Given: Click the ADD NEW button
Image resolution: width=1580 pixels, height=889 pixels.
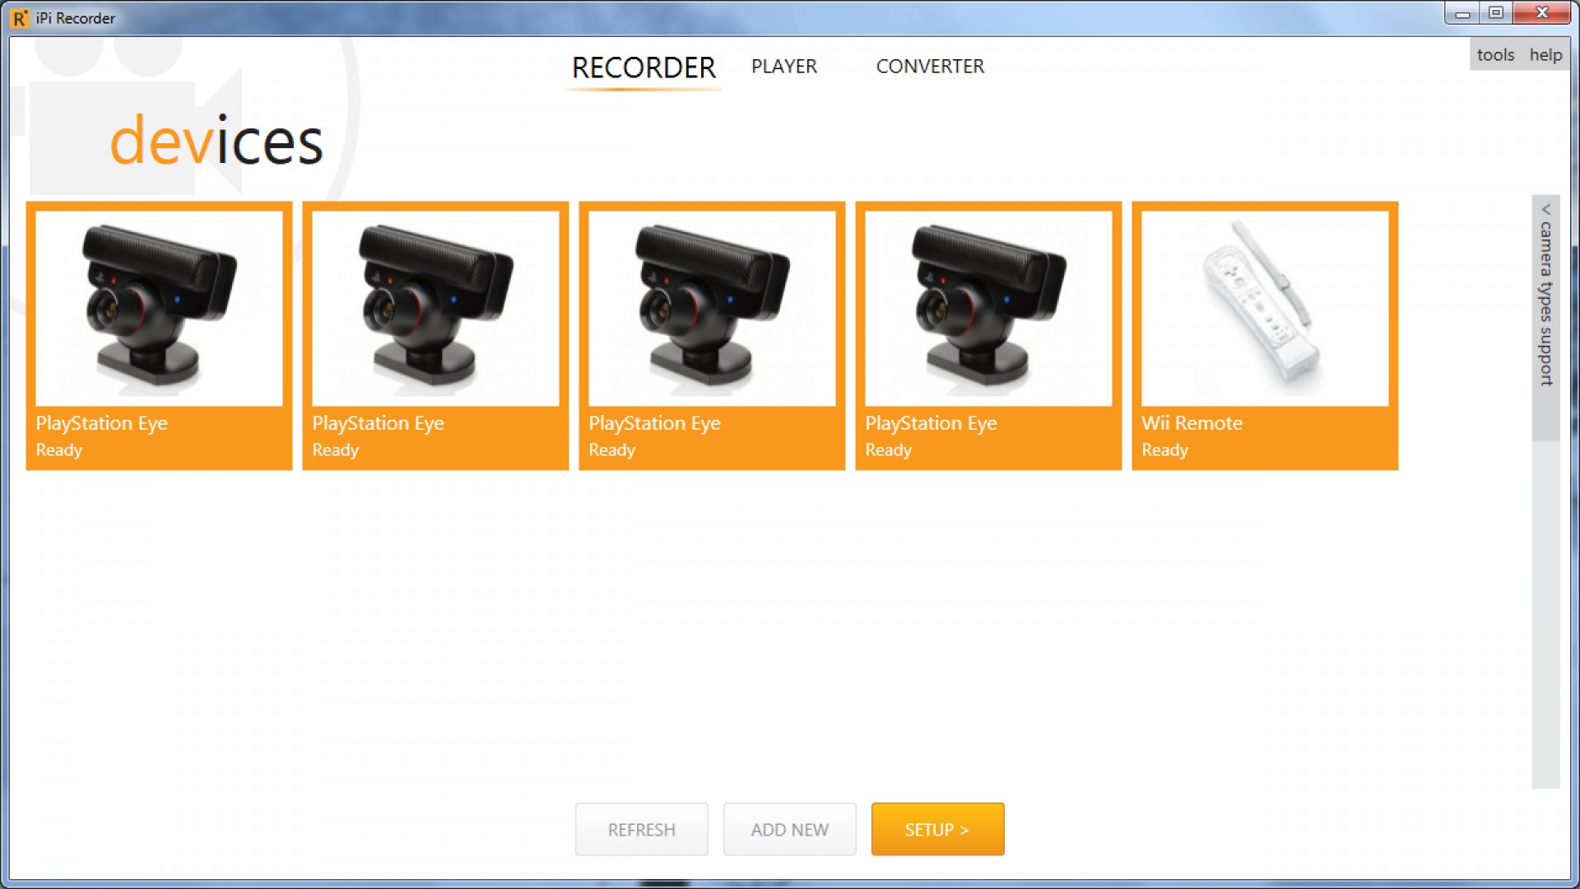Looking at the screenshot, I should [x=789, y=829].
